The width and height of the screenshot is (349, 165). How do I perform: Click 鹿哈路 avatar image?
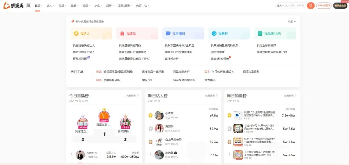pos(159,155)
